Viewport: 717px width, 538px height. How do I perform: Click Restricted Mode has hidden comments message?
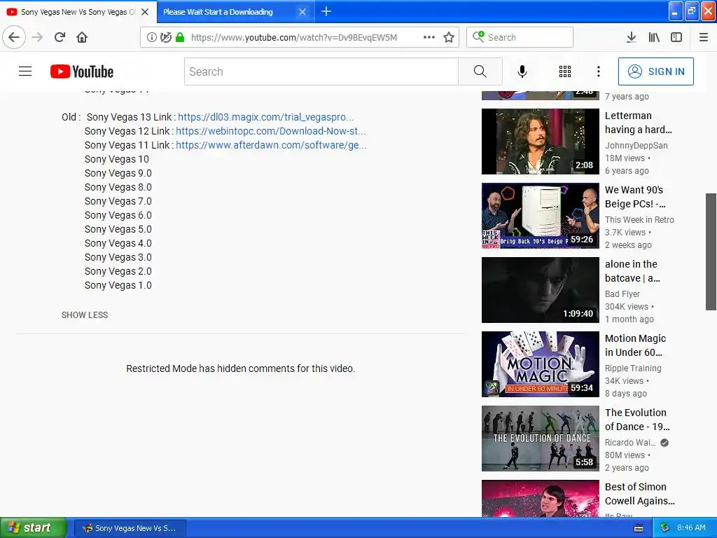[241, 368]
